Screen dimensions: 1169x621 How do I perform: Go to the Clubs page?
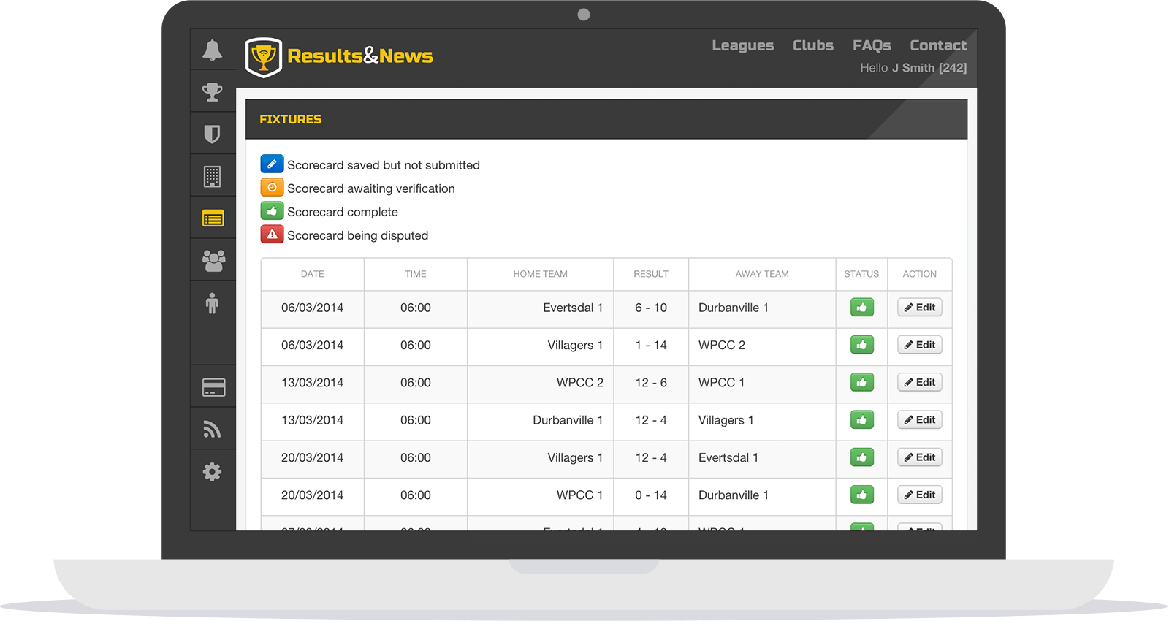(x=812, y=45)
